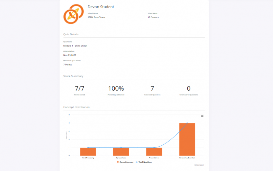Viewport: 273px width, 171px height.
Task: Click the Presentations bar in chart
Action: [x=154, y=152]
